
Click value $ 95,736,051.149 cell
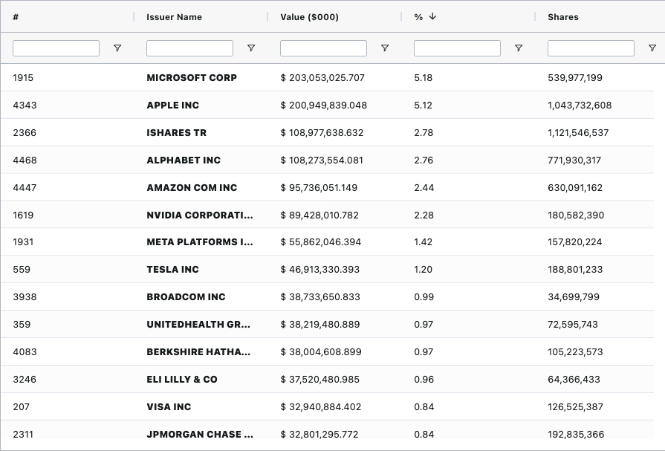point(319,187)
